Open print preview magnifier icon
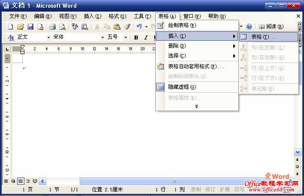304x196 pixels. [x=63, y=27]
